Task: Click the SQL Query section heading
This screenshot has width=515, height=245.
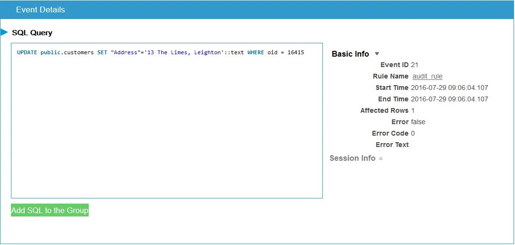Action: point(32,33)
